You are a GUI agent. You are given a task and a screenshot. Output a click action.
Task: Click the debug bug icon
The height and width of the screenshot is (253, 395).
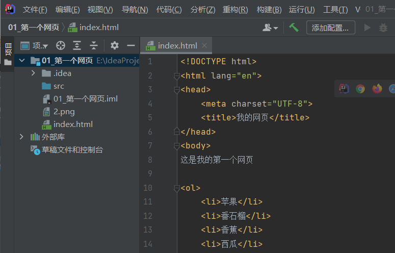click(383, 28)
